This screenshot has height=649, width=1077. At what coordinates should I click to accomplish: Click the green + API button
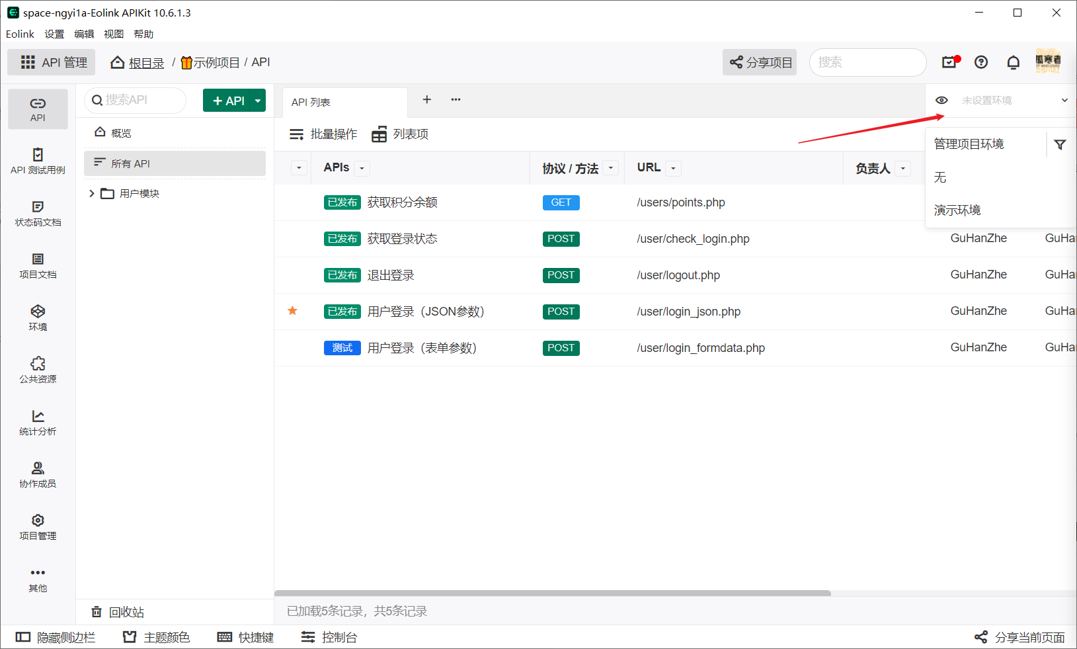click(227, 101)
